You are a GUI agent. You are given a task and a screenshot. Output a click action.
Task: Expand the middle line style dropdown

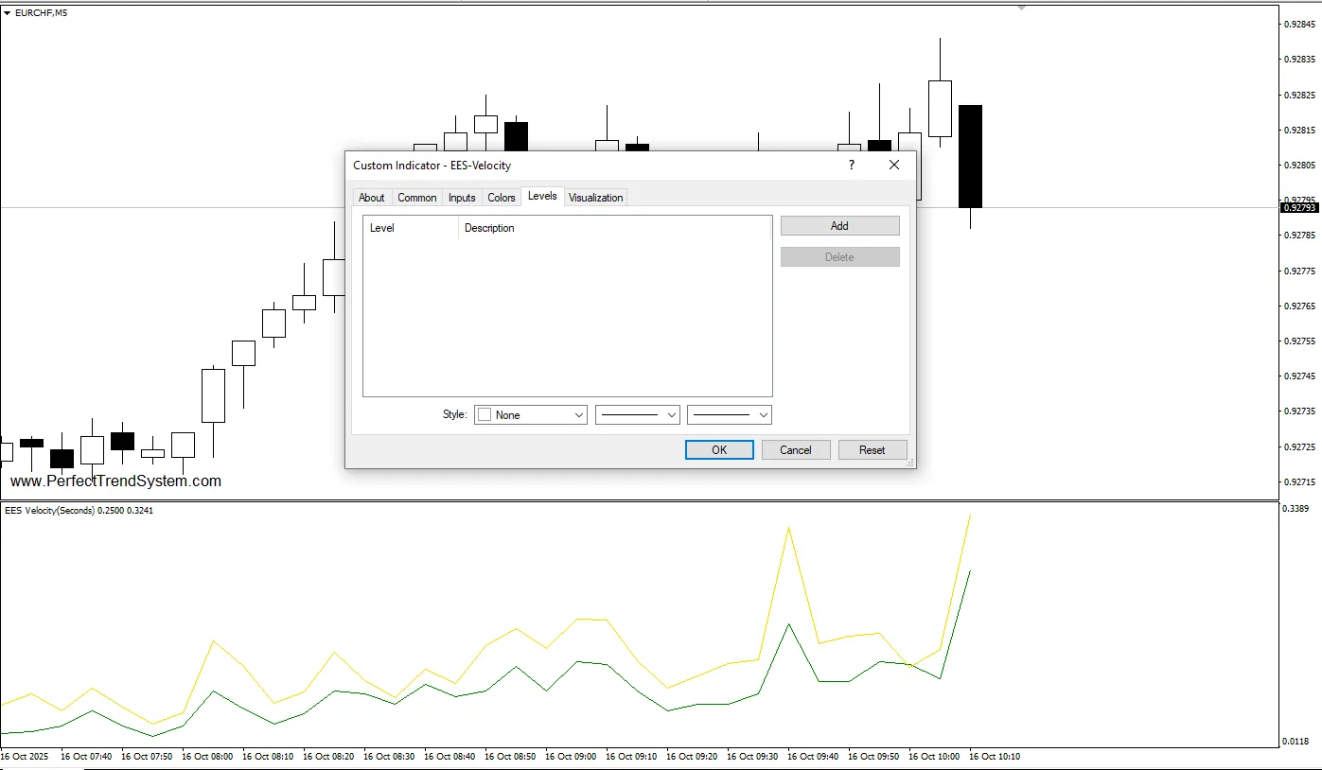638,415
